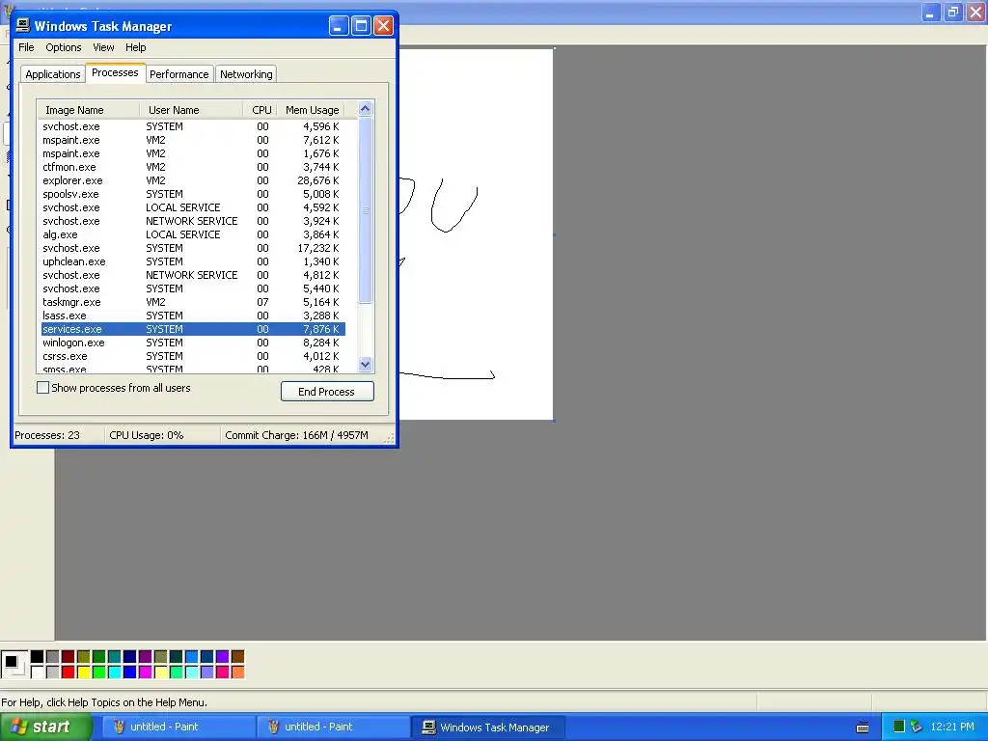Pick the teal color swatch
This screenshot has height=741, width=988.
(x=114, y=657)
